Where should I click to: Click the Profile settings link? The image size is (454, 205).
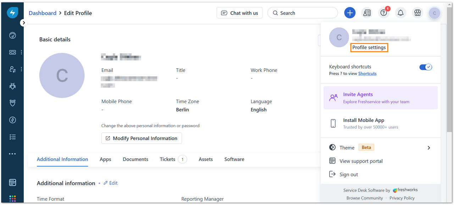click(369, 48)
